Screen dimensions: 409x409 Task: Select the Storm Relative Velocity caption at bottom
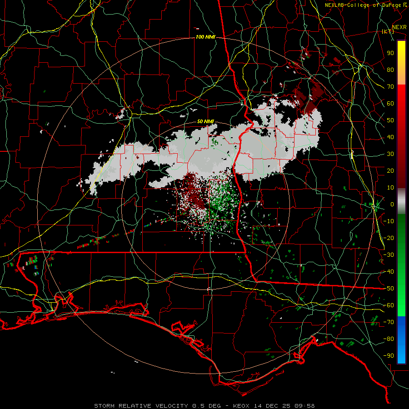204,406
